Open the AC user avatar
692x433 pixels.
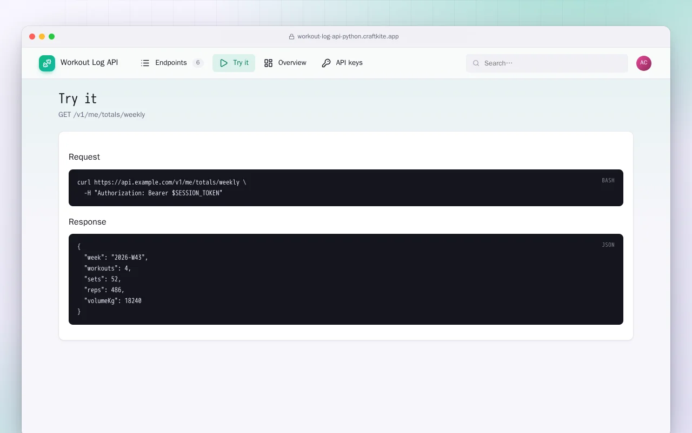644,63
